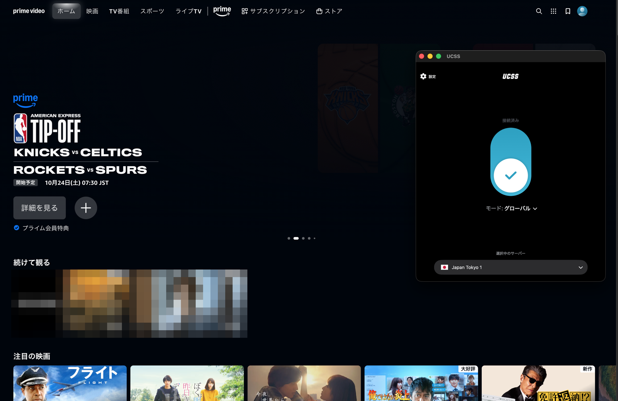Click the 詳細を見る button

pos(39,208)
